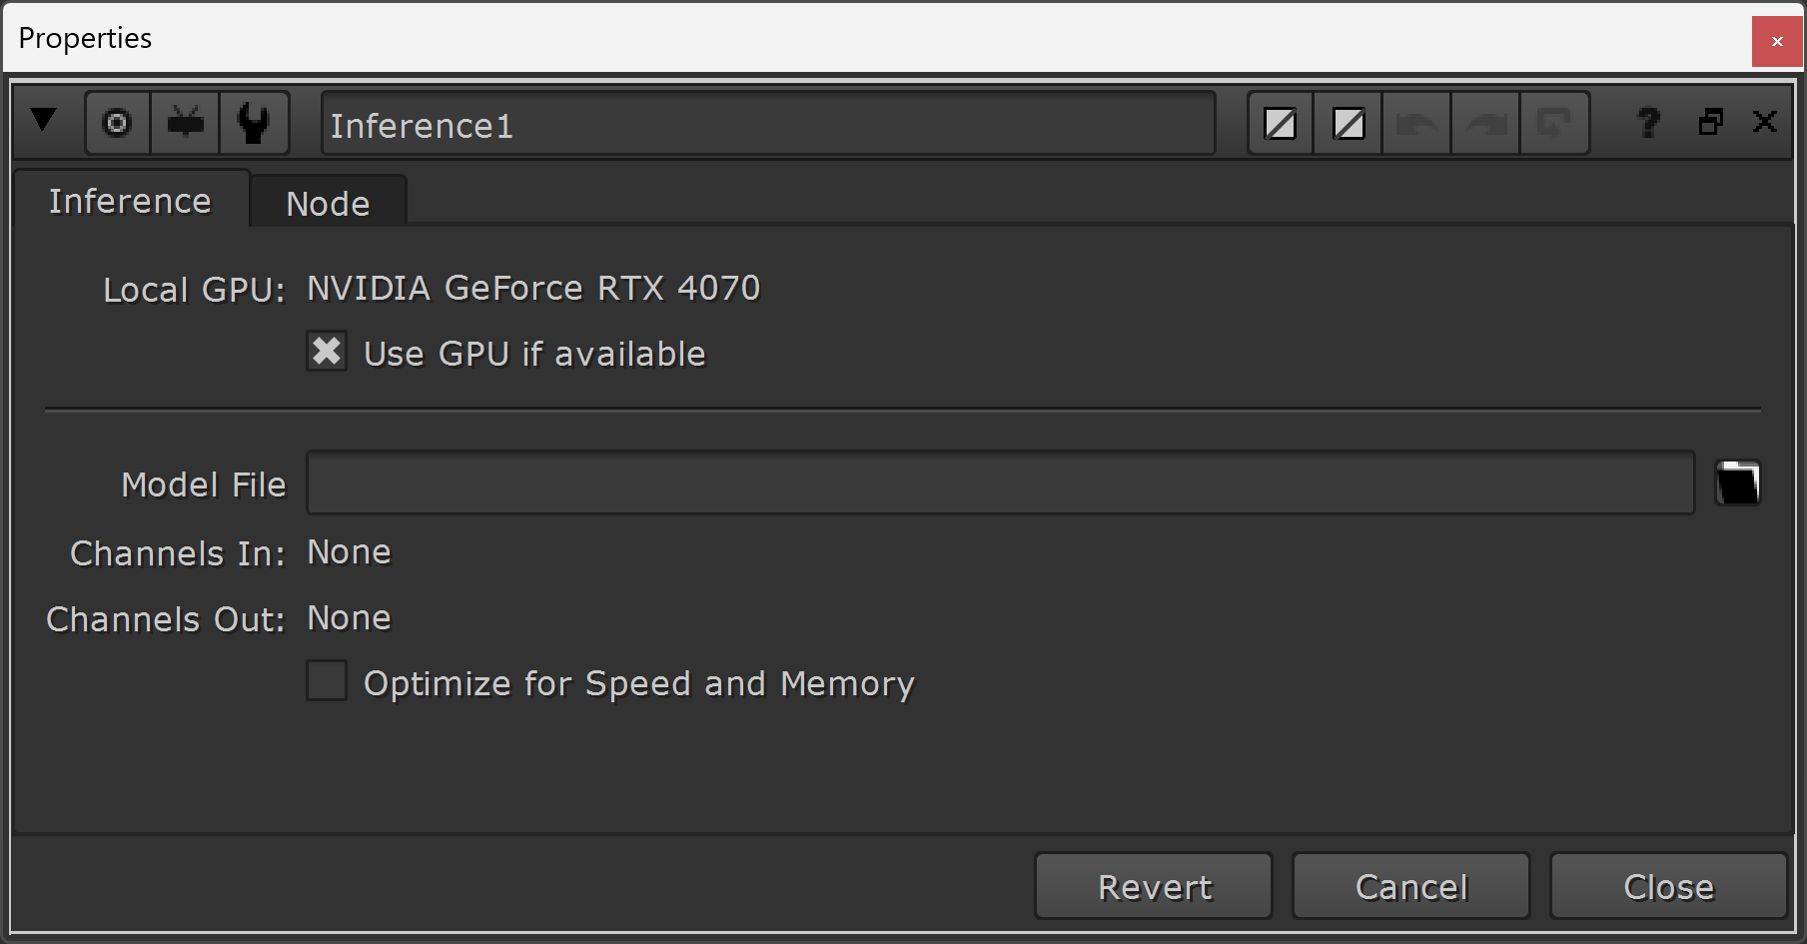The width and height of the screenshot is (1807, 944).
Task: Click the undo arrow icon
Action: tap(1416, 124)
